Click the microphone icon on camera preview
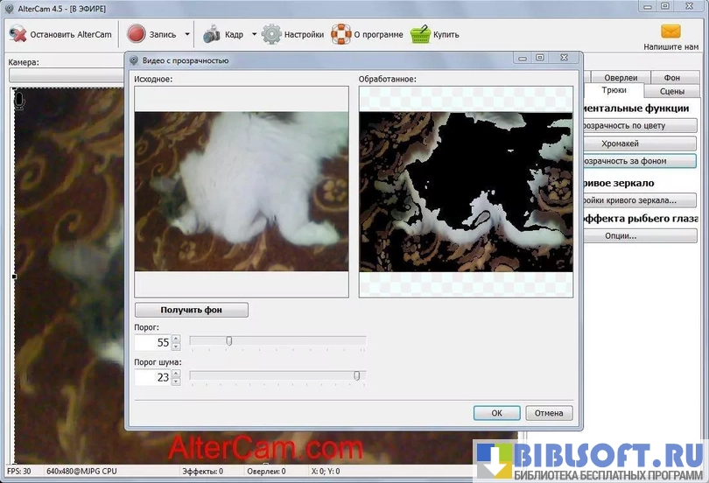This screenshot has width=709, height=483. tap(19, 101)
